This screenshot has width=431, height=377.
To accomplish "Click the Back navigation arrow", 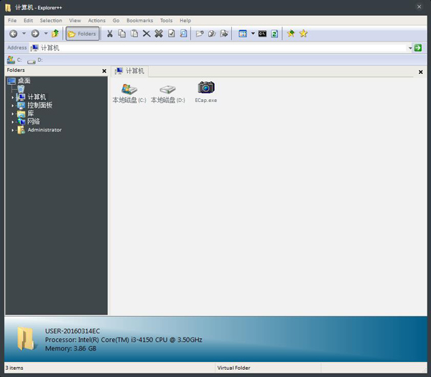I will [x=13, y=34].
